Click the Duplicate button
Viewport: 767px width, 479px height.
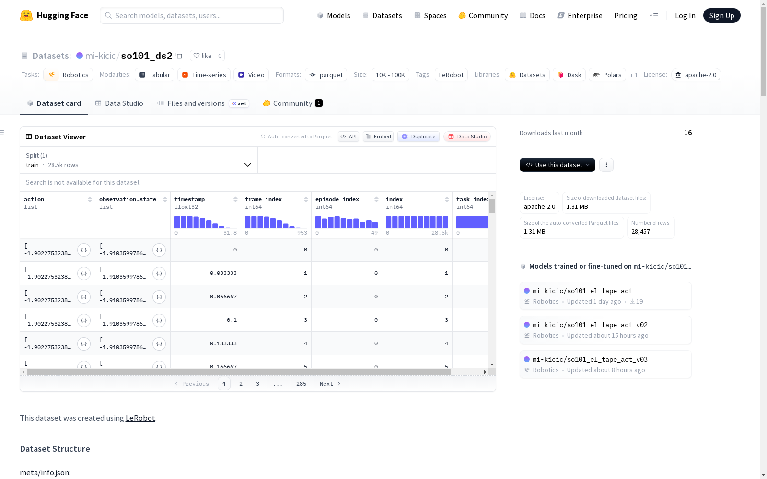(x=418, y=137)
